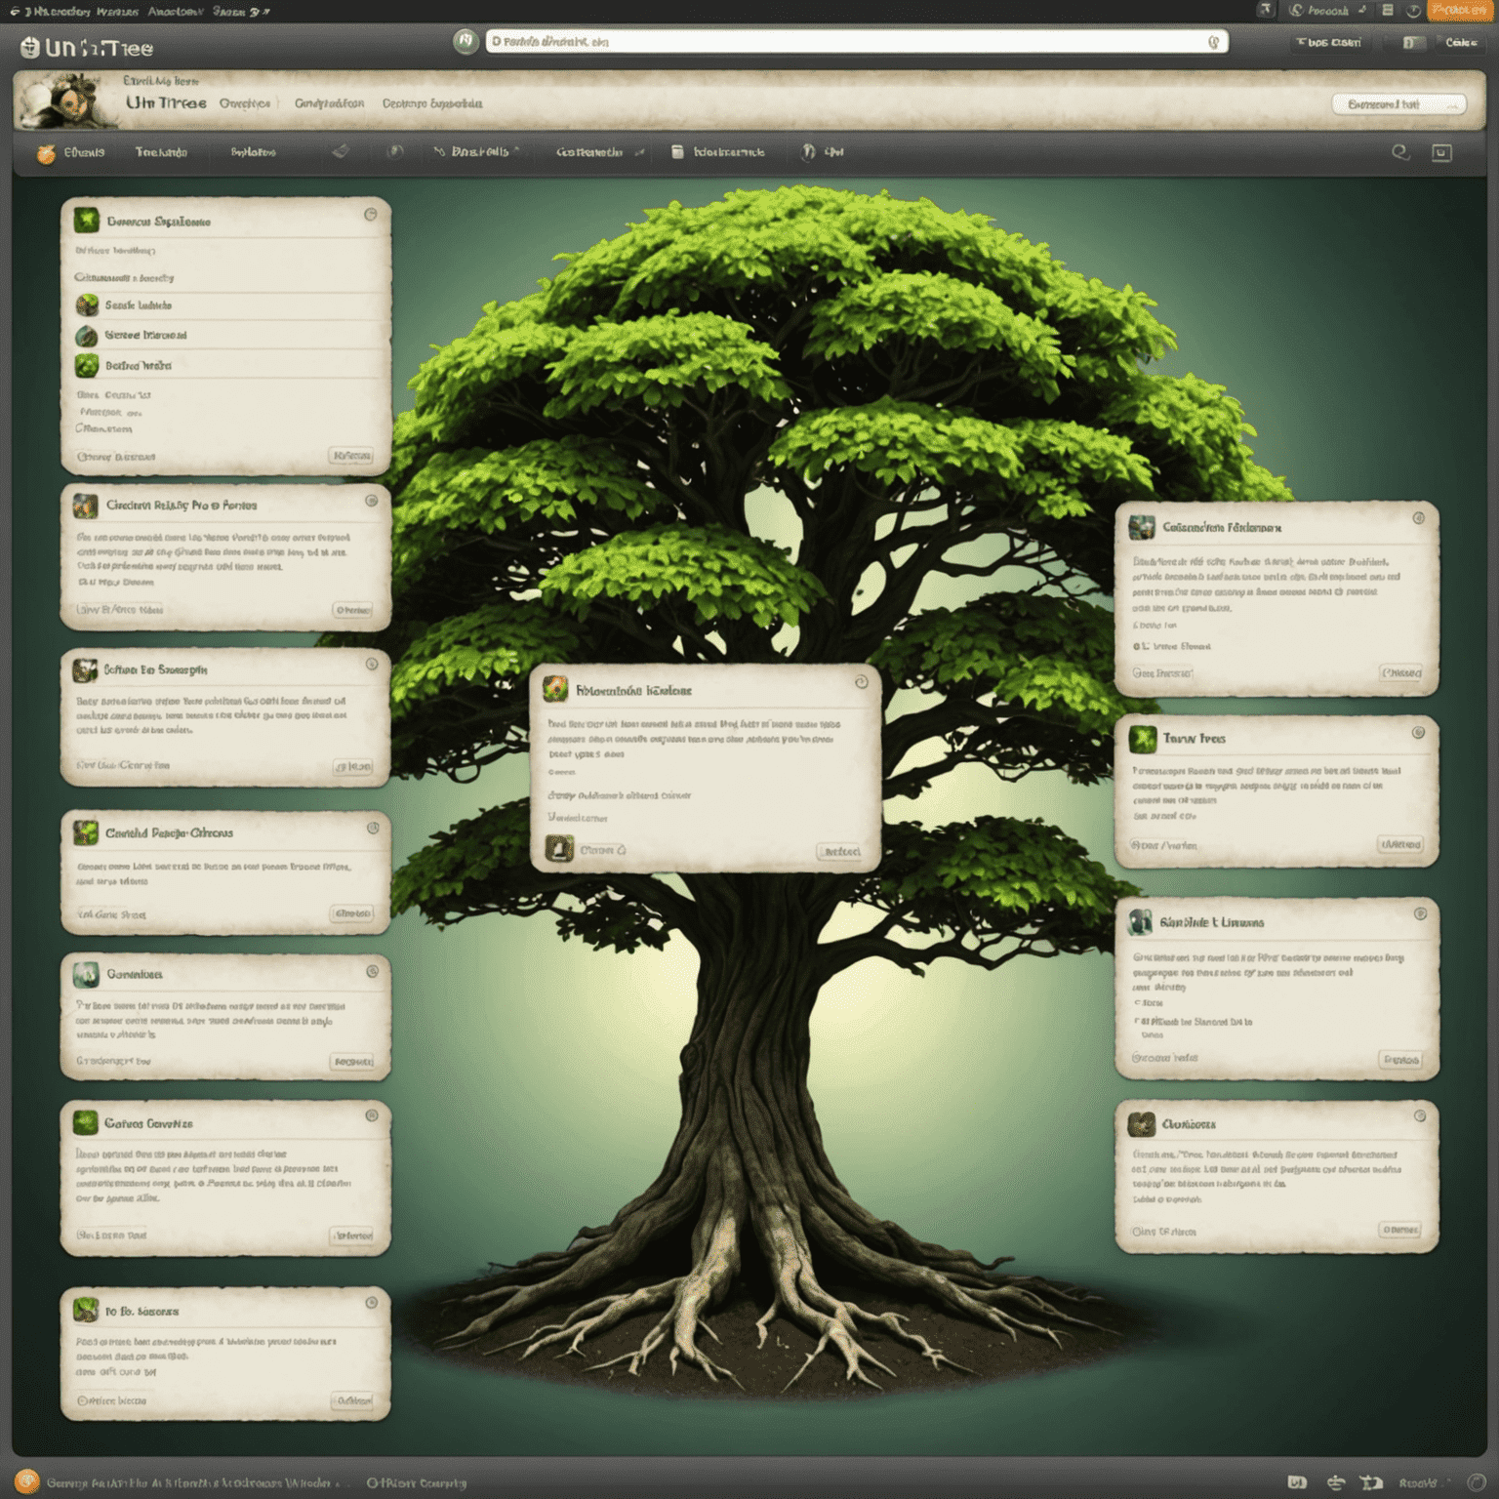
Task: Click the button at the center card's bottom right
Action: tap(839, 852)
